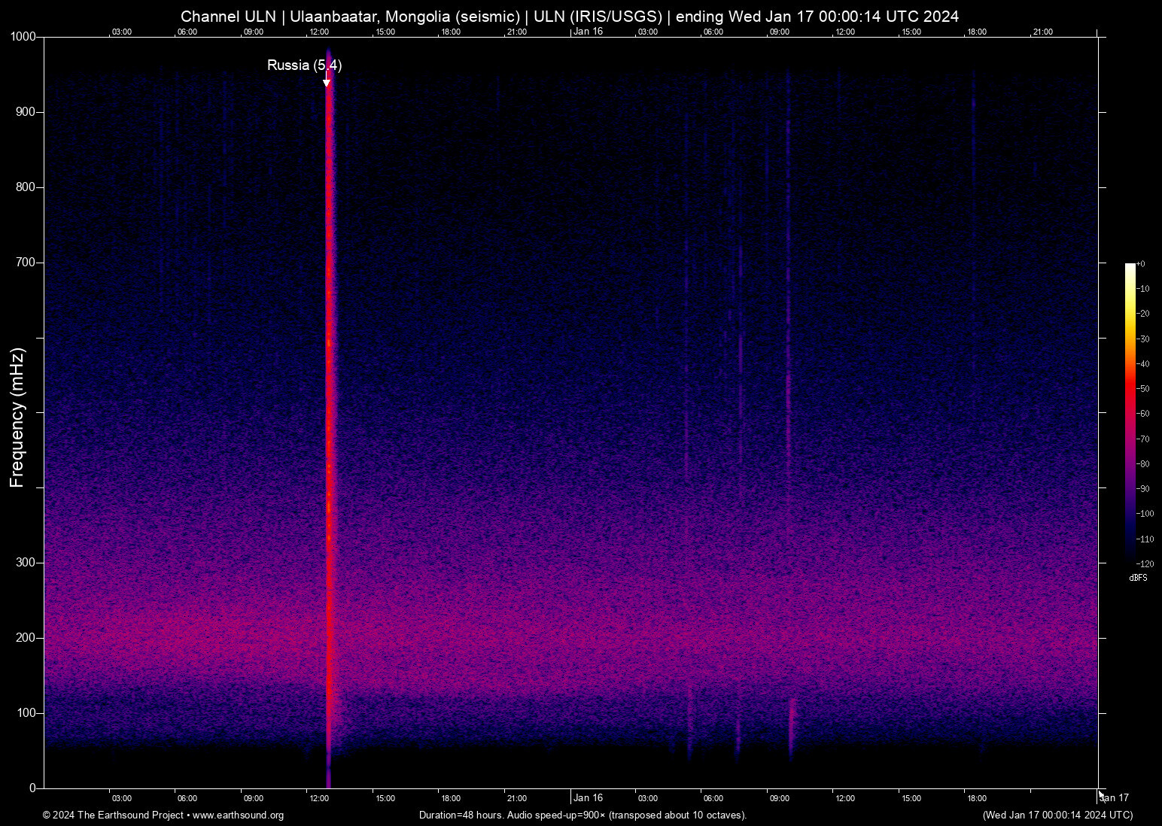The image size is (1162, 826).
Task: Click the Russia (5.4) text annotation
Action: pos(304,65)
